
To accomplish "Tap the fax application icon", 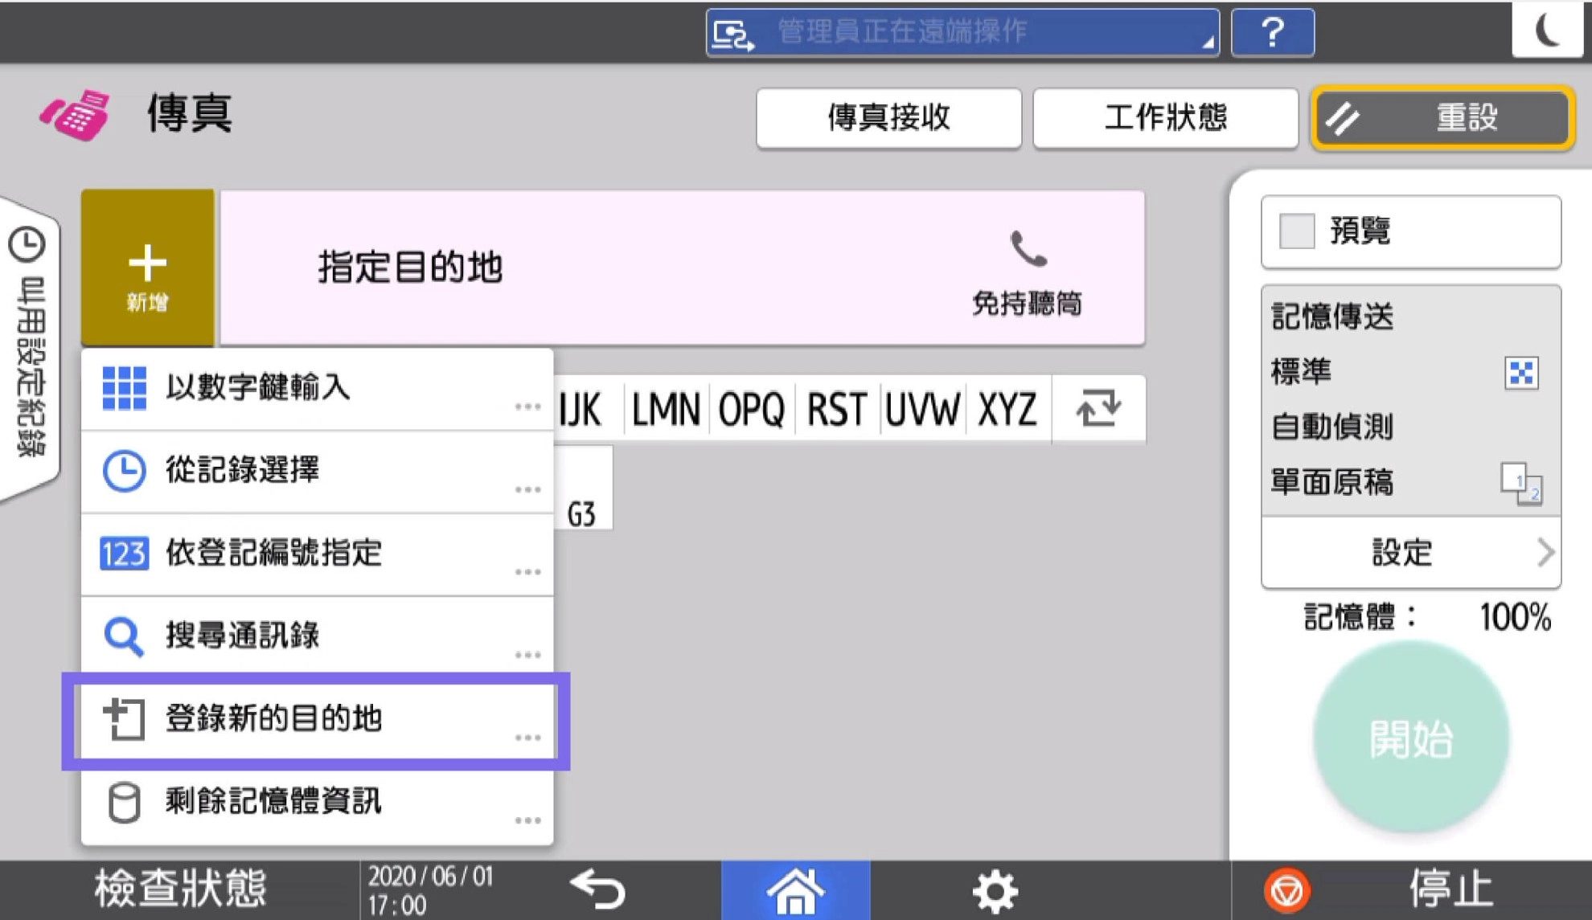I will coord(75,115).
